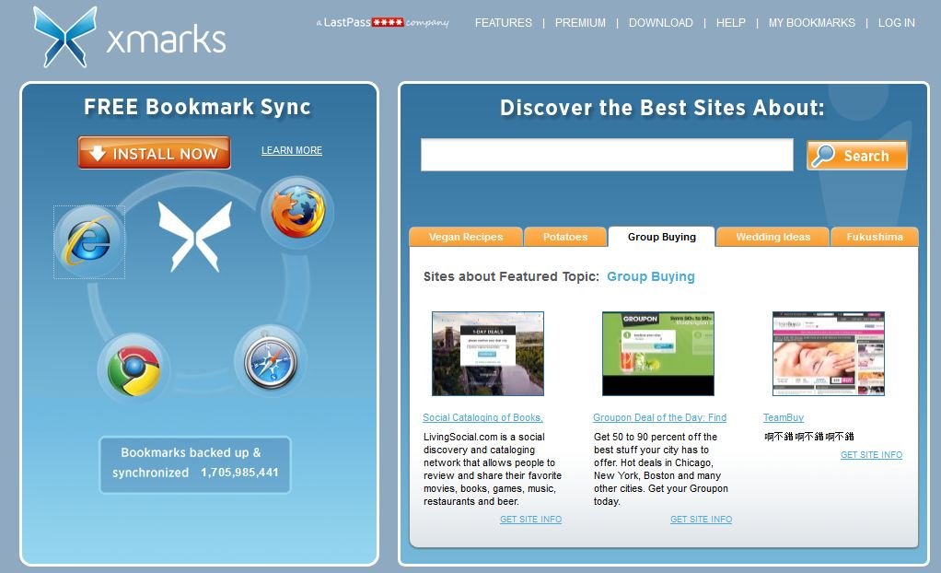Go to the Download page
The image size is (941, 573).
pos(661,23)
